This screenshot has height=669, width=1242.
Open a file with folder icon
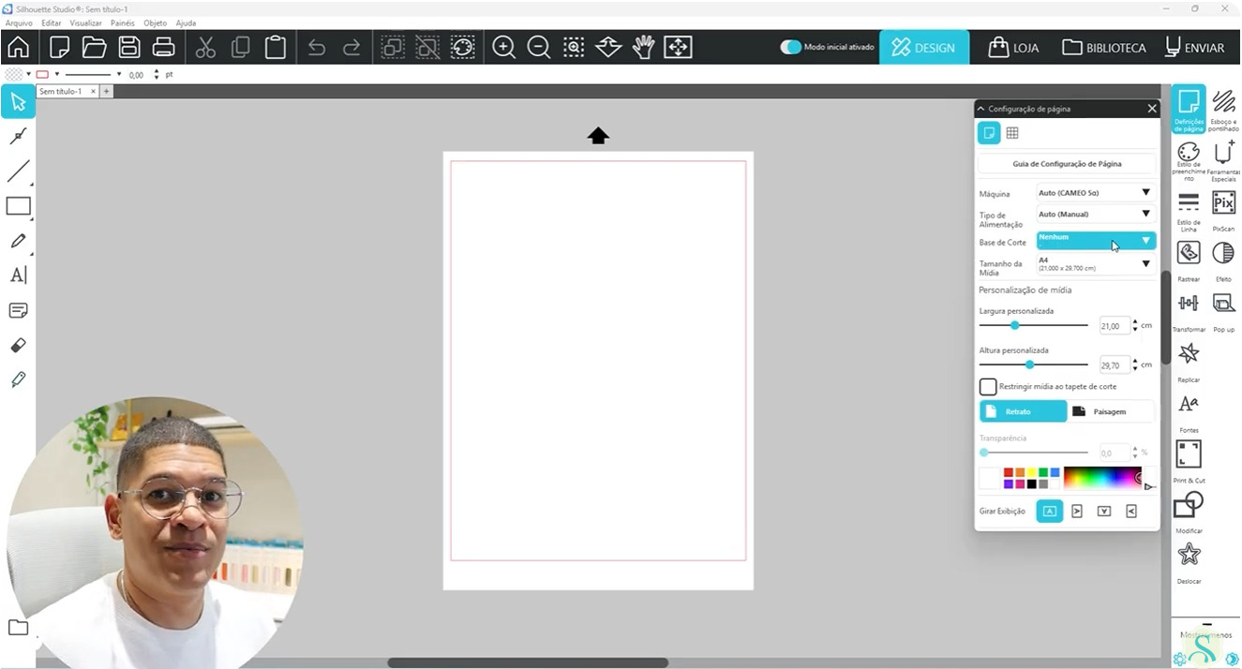point(94,47)
